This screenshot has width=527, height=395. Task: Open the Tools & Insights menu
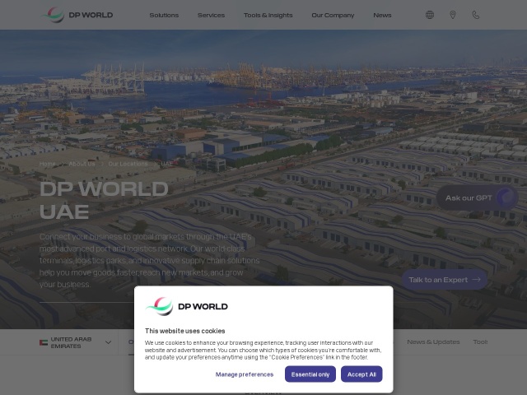[268, 15]
